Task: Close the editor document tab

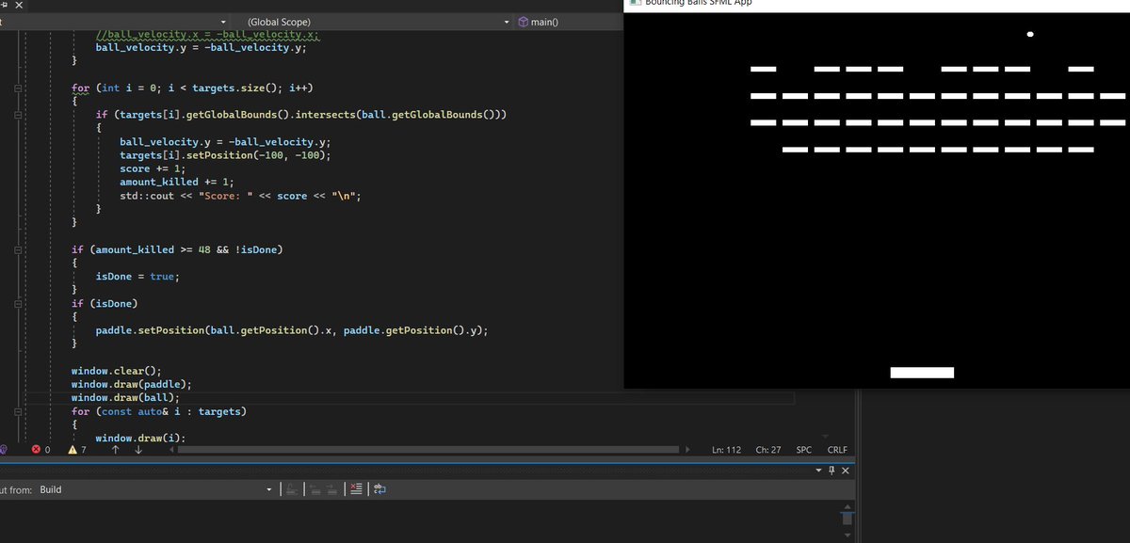Action: pos(19,5)
